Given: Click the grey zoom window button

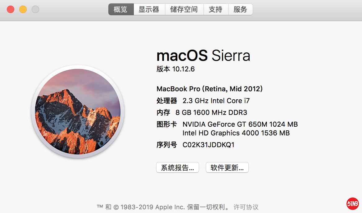Looking at the screenshot, I should tap(35, 9).
